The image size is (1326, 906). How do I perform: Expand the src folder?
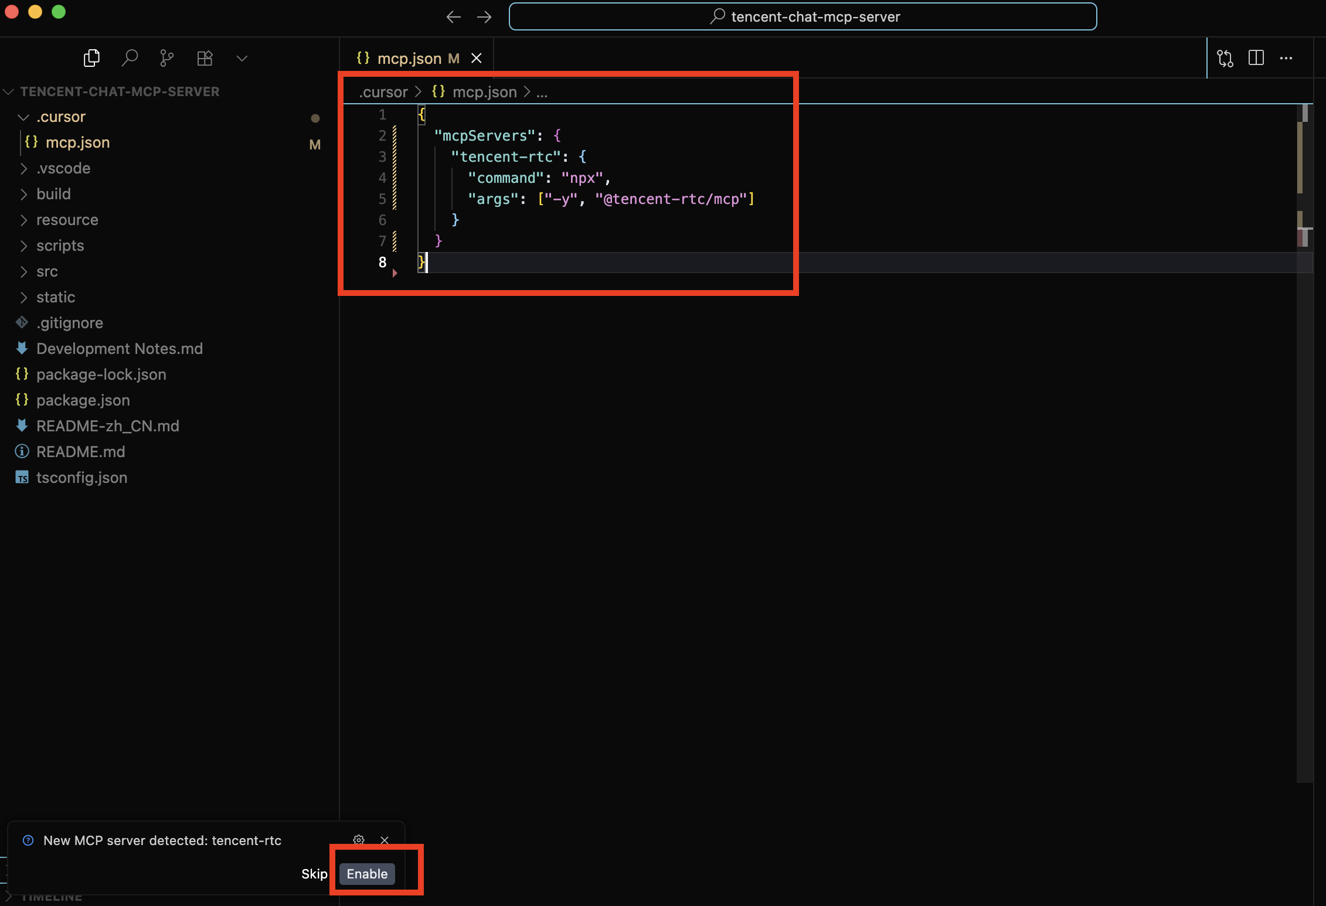click(47, 271)
